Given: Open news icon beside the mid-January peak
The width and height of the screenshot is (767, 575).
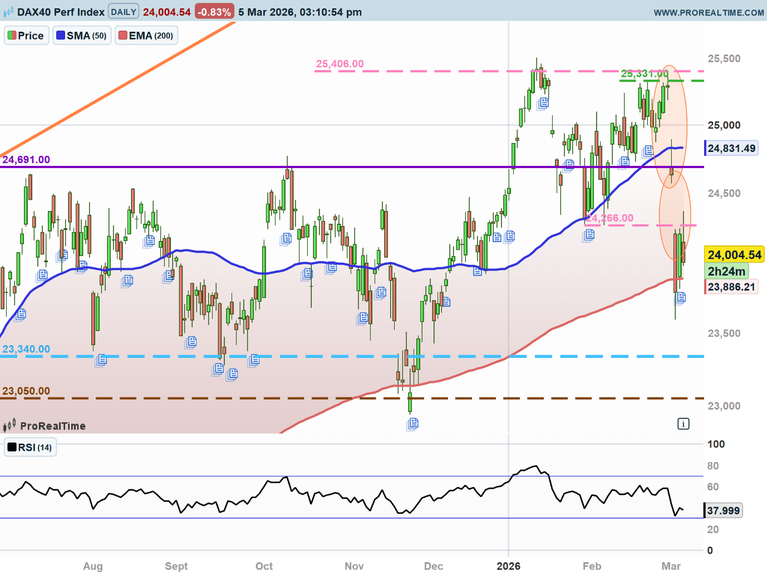Looking at the screenshot, I should [543, 103].
